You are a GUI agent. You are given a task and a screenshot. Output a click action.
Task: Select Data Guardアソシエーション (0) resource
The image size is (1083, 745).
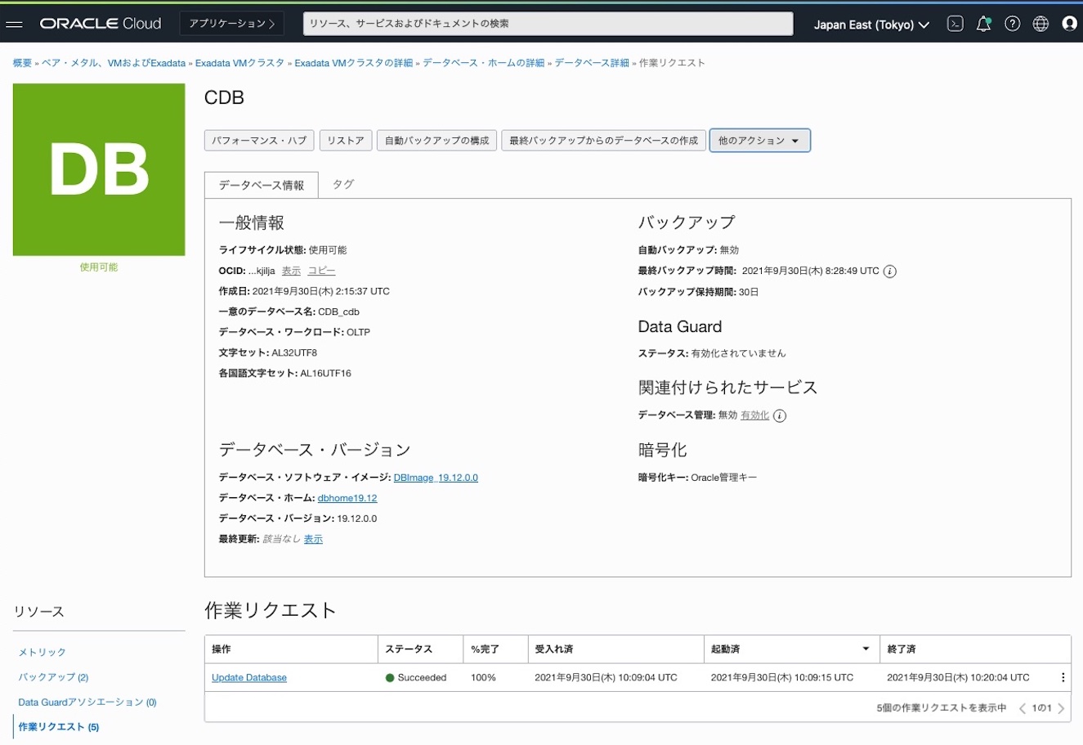tap(87, 702)
